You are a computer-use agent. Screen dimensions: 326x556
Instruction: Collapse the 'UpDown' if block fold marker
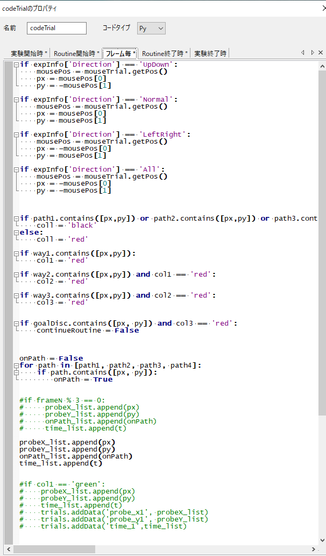[16, 65]
